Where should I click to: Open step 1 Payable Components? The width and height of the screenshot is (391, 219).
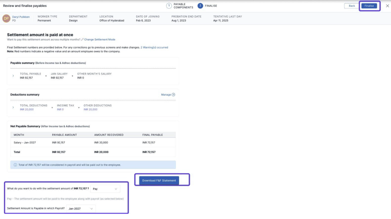[183, 6]
